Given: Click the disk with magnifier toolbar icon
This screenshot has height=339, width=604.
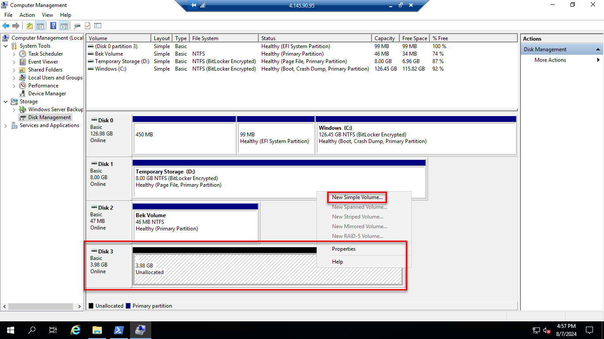Looking at the screenshot, I should pyautogui.click(x=77, y=26).
